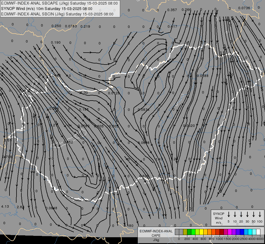Screen dimensions: 265x244
Task: Click the 0.605 value on the map
Action: tap(99, 126)
